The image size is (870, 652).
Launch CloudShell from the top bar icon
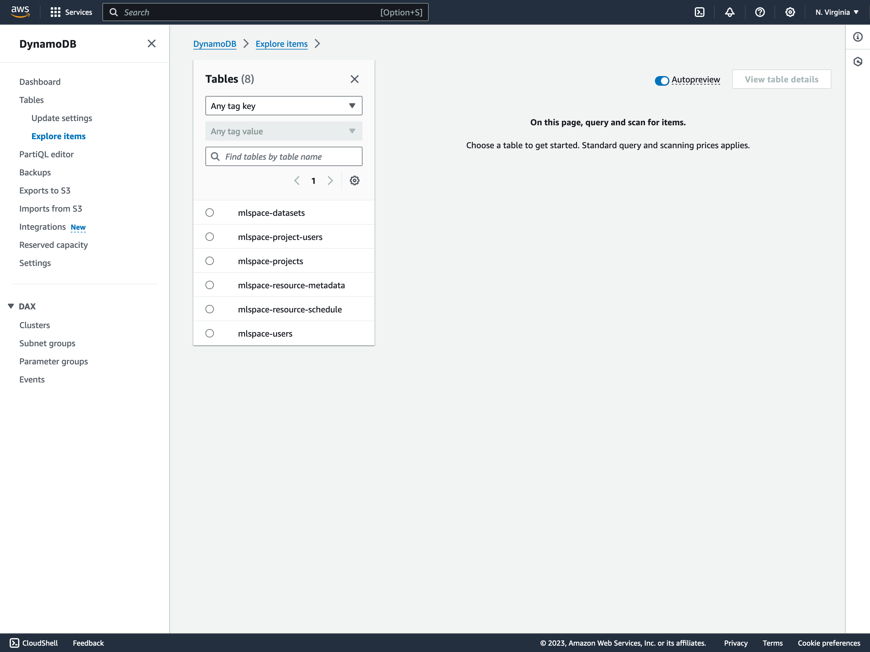click(699, 12)
